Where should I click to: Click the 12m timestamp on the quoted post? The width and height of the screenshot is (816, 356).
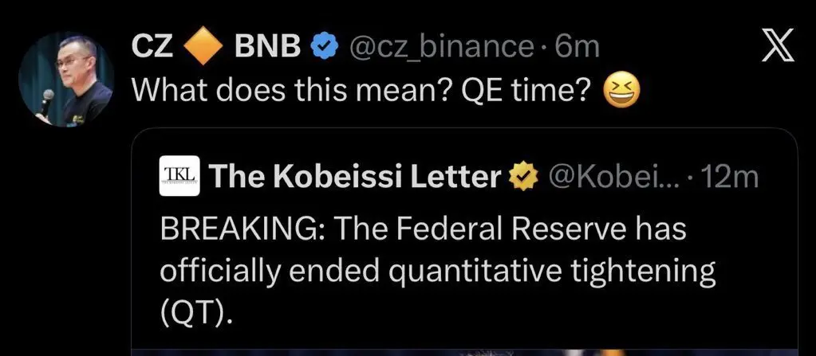[x=731, y=177]
